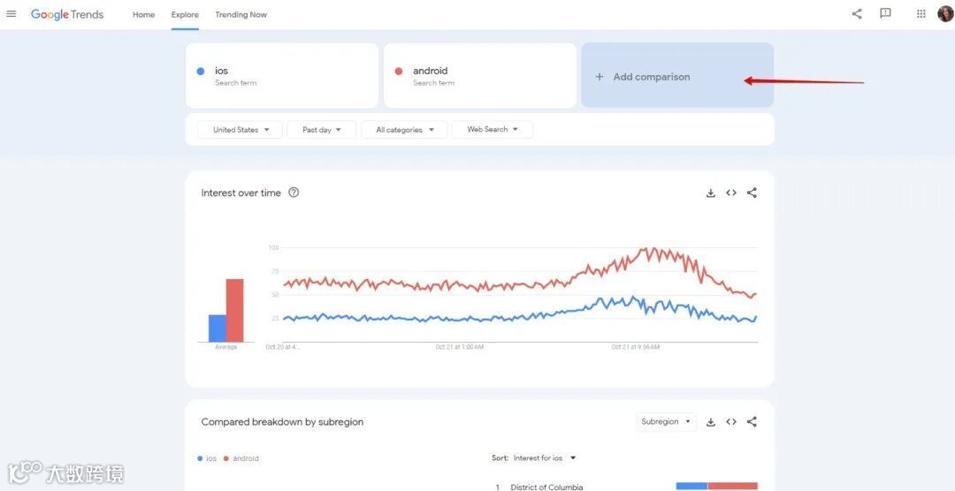Open the Google apps grid
Screen dimensions: 955x491
[x=921, y=13]
